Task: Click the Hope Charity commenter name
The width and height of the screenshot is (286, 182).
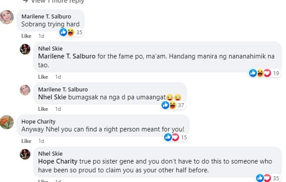Action: (38, 121)
